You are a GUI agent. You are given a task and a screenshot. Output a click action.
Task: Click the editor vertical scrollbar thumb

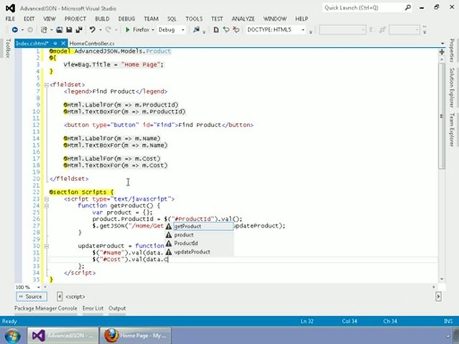[x=442, y=116]
